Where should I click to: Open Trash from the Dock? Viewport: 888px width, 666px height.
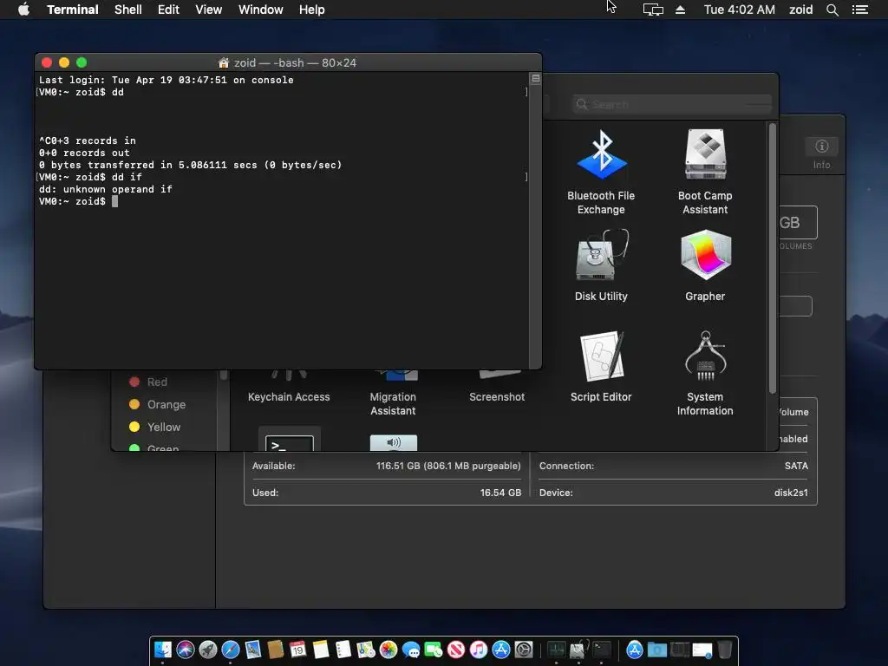(725, 650)
